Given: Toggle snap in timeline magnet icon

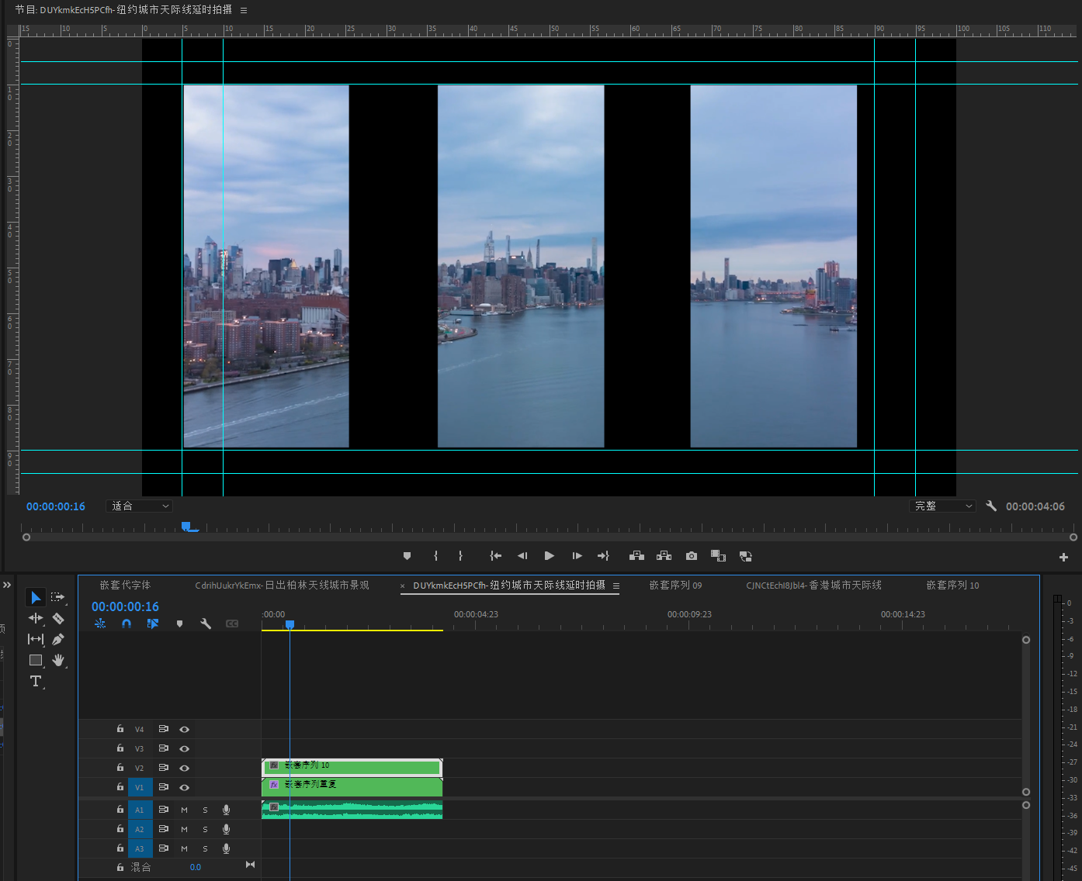Looking at the screenshot, I should [x=127, y=624].
